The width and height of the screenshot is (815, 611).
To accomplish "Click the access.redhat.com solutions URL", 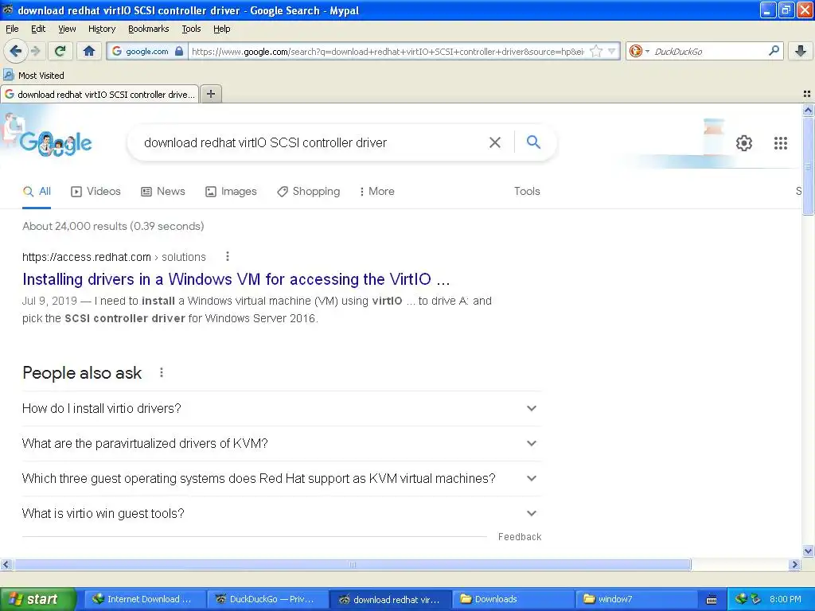I will pyautogui.click(x=114, y=257).
